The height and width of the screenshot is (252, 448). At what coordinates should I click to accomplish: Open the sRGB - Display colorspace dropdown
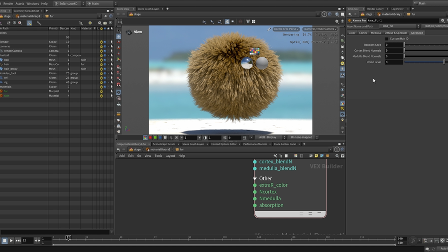pos(270,137)
